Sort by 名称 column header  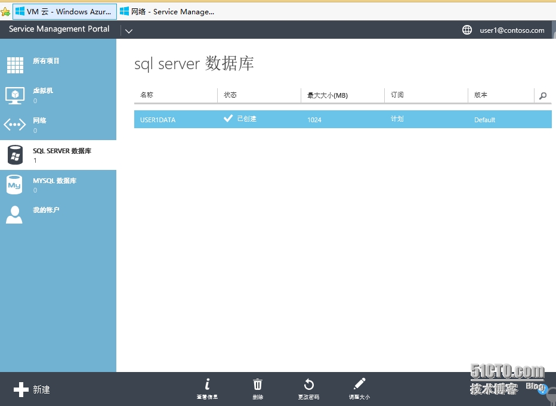[x=147, y=95]
